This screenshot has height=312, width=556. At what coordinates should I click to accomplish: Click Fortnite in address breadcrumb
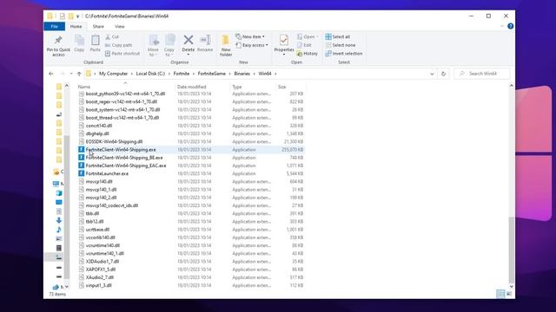pos(182,74)
